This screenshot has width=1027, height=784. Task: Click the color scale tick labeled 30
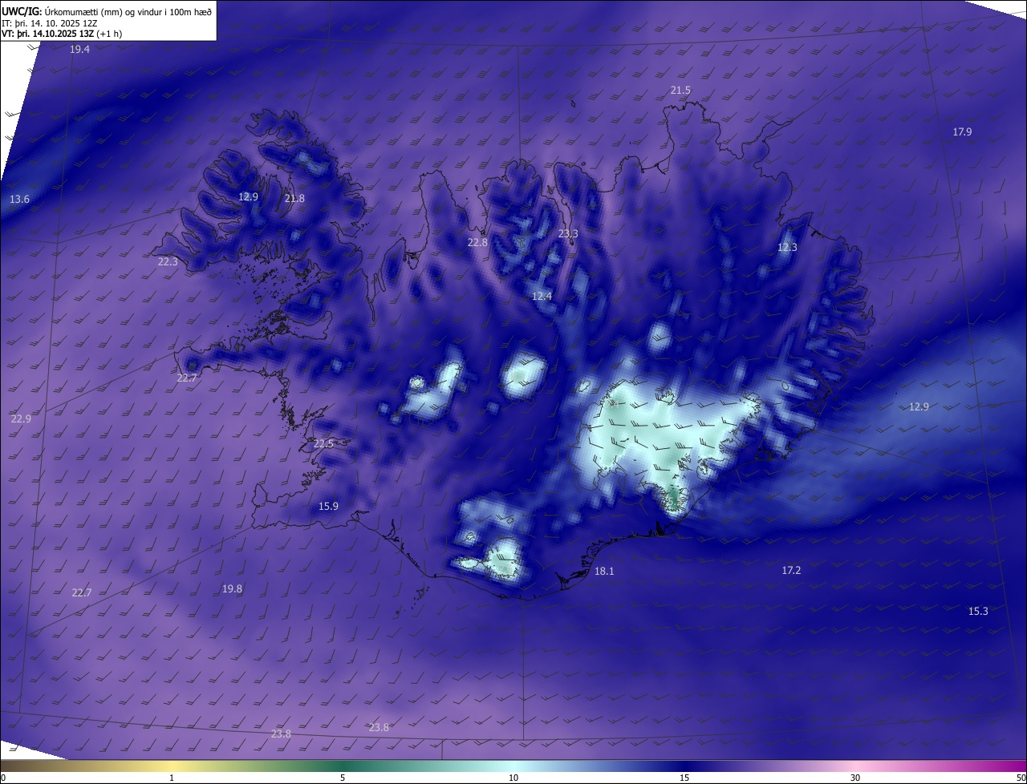pyautogui.click(x=855, y=778)
